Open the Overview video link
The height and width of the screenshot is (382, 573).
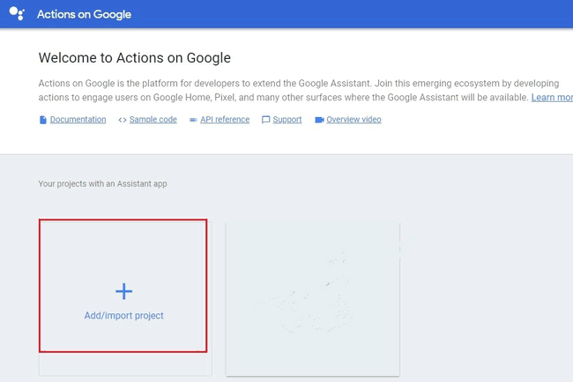point(353,120)
